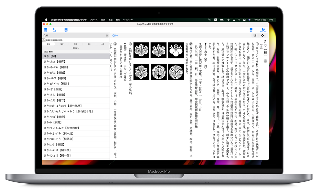Open the 編集 menu
318x191 pixels.
coord(103,20)
